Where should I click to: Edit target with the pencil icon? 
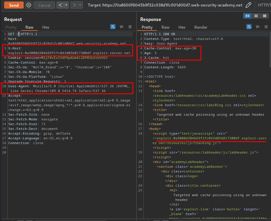[x=248, y=5]
